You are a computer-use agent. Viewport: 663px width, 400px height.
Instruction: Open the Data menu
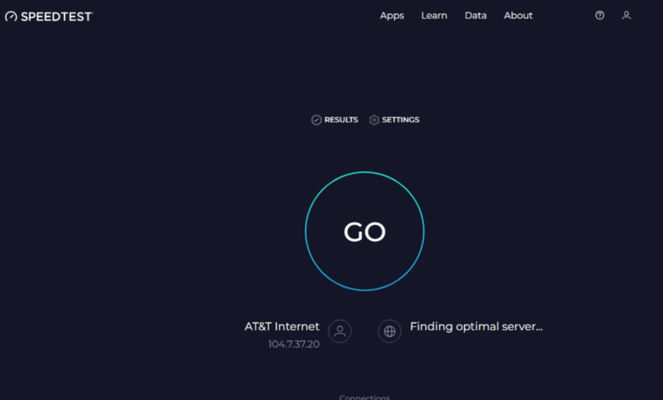(x=475, y=16)
